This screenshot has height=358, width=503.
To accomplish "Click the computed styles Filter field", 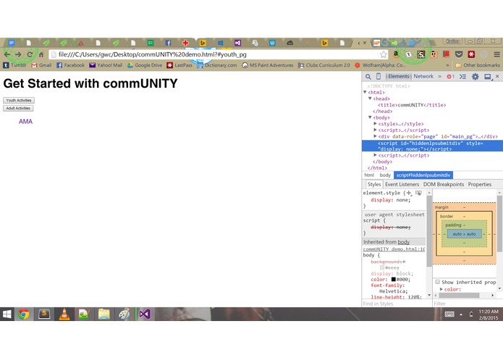I will (x=467, y=304).
